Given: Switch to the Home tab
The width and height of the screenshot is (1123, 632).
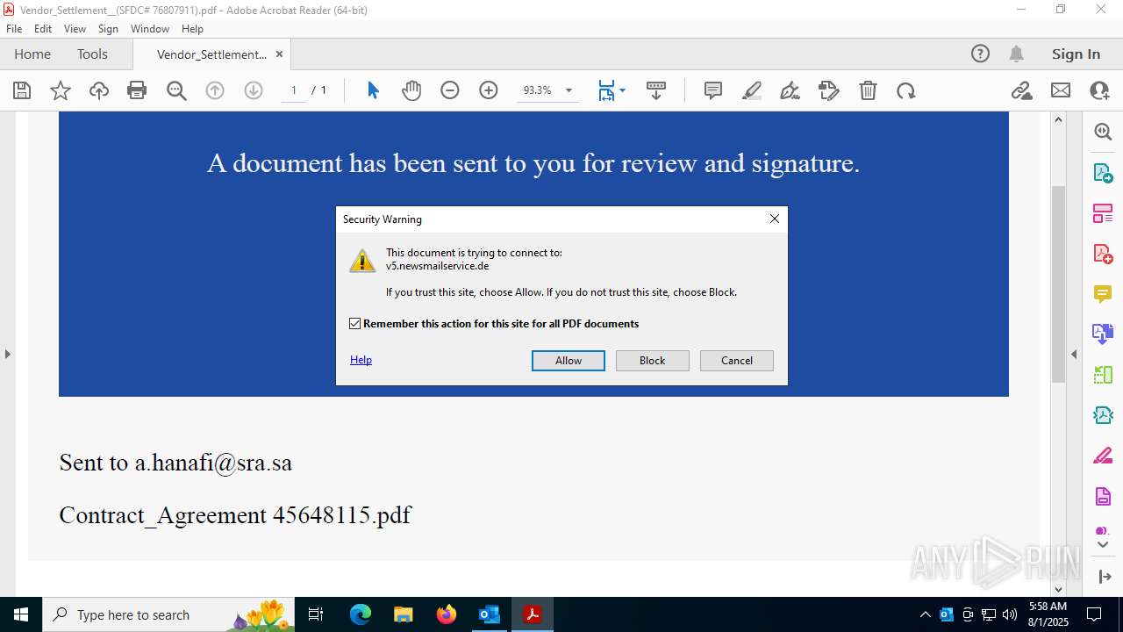Looking at the screenshot, I should coord(32,54).
